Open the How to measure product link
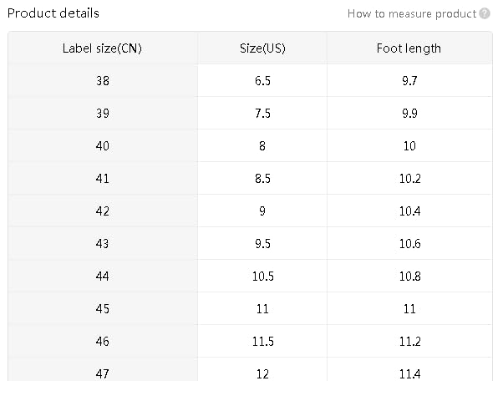This screenshot has height=401, width=503. [x=412, y=13]
